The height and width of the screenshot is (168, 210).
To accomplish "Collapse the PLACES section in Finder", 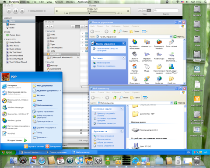I will [x=46, y=62].
